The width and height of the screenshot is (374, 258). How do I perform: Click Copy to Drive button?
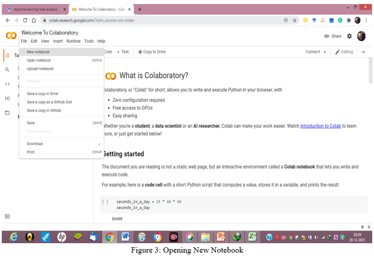pyautogui.click(x=152, y=52)
